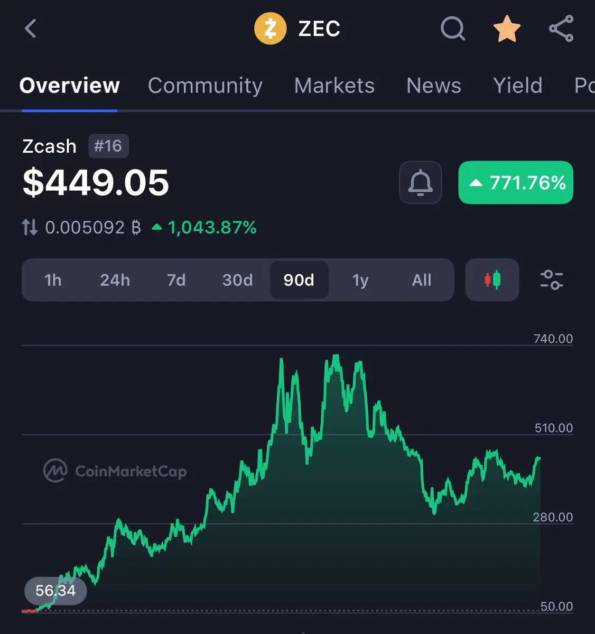595x634 pixels.
Task: Tap the orange Zcash coin logo
Action: 270,29
